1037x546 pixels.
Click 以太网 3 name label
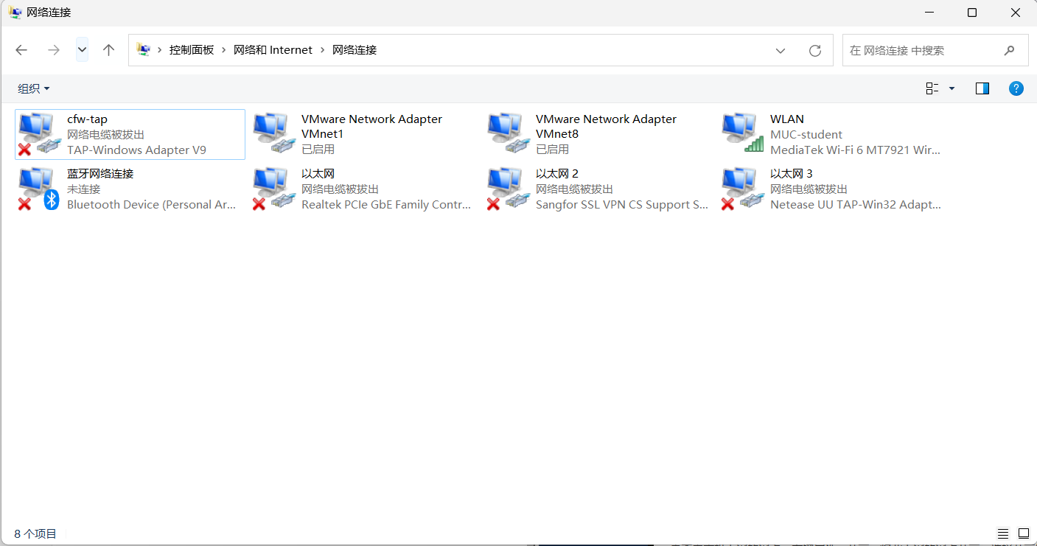[792, 174]
